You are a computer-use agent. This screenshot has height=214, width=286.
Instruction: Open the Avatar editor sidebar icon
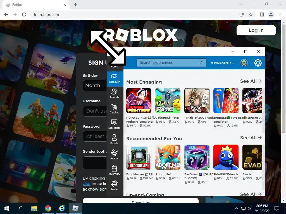pyautogui.click(x=114, y=155)
